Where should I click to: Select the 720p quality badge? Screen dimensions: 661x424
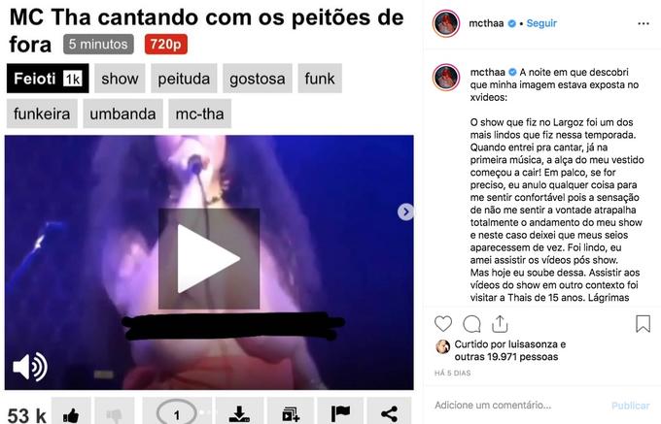coord(165,45)
